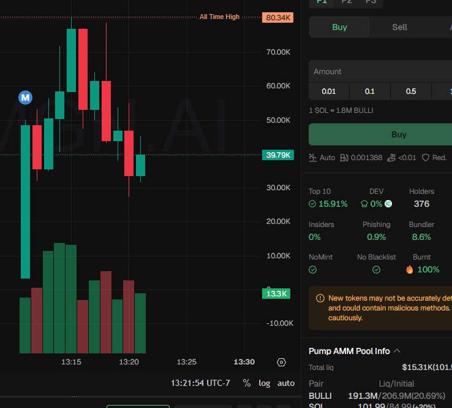Click the Amount input field
The width and height of the screenshot is (452, 408).
point(380,71)
